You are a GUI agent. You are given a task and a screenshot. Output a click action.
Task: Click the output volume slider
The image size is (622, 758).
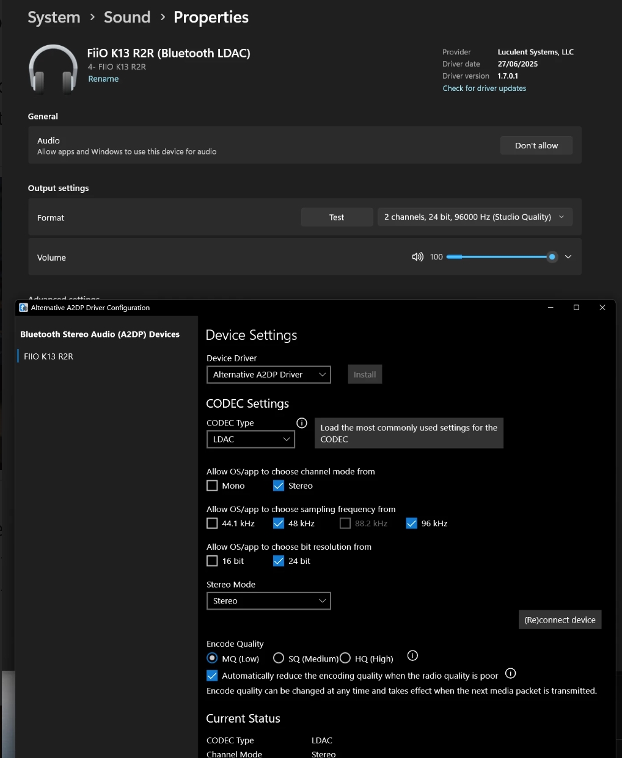(498, 257)
